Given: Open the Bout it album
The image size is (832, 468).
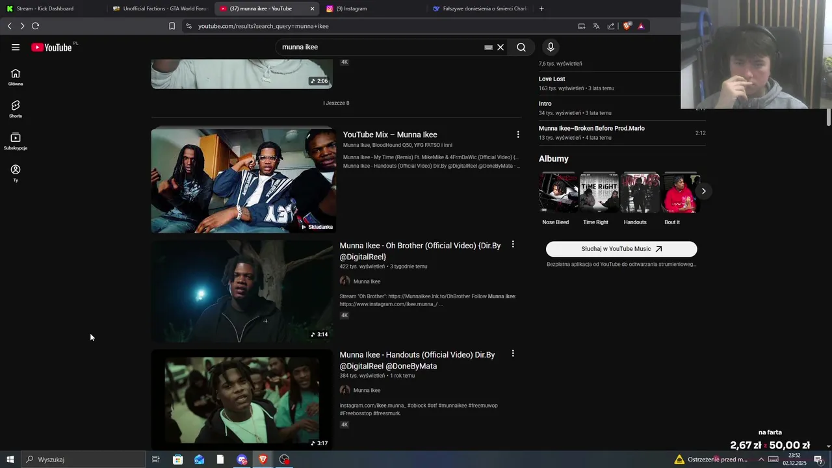Looking at the screenshot, I should tap(680, 192).
